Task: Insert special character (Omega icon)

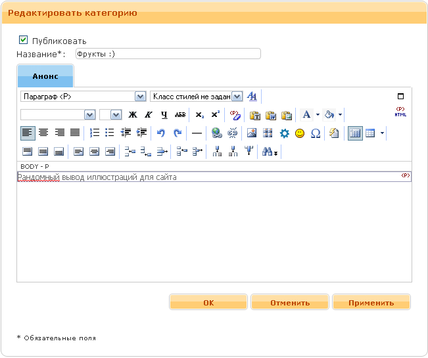Action: click(x=315, y=133)
